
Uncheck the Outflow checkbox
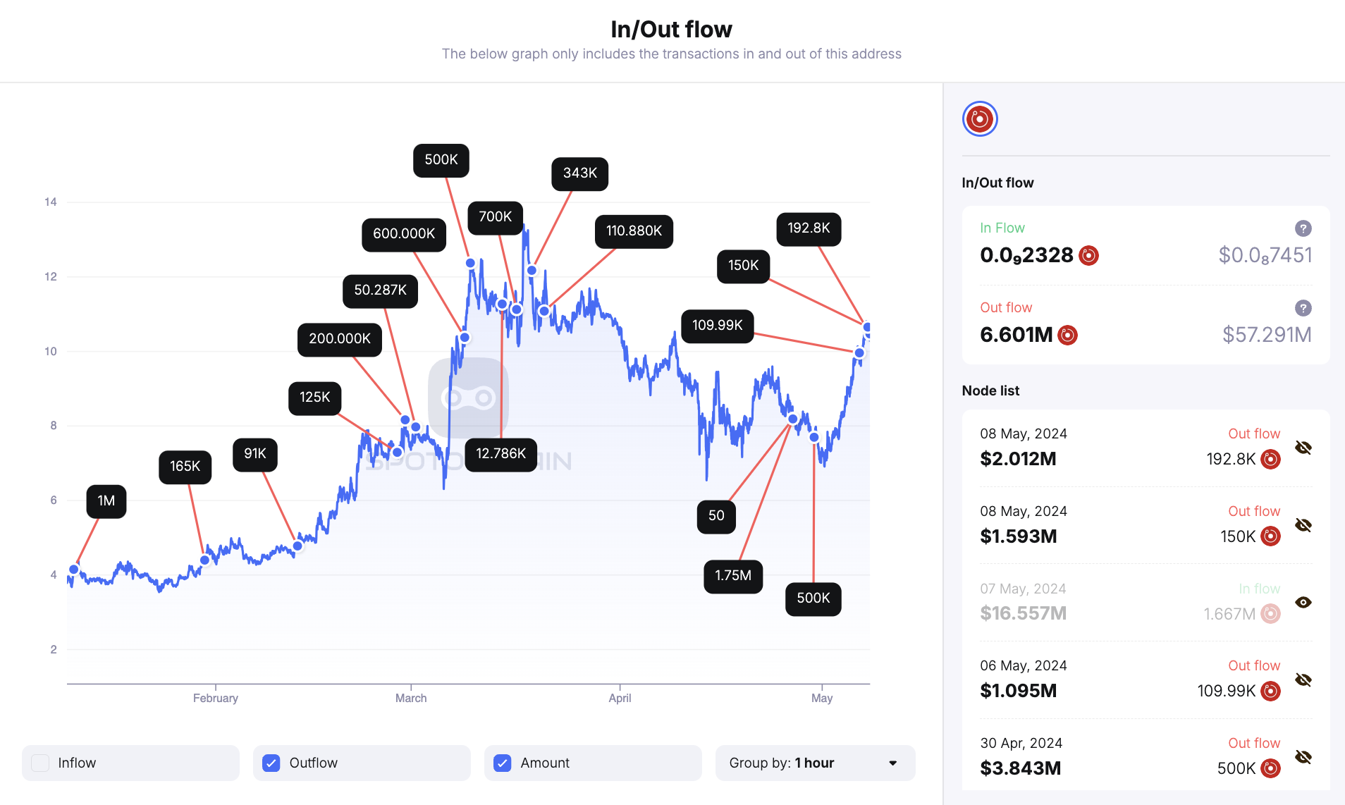(x=271, y=763)
